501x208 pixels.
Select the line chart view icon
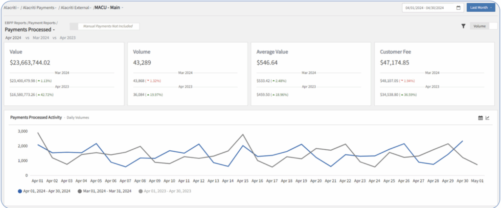pyautogui.click(x=487, y=118)
